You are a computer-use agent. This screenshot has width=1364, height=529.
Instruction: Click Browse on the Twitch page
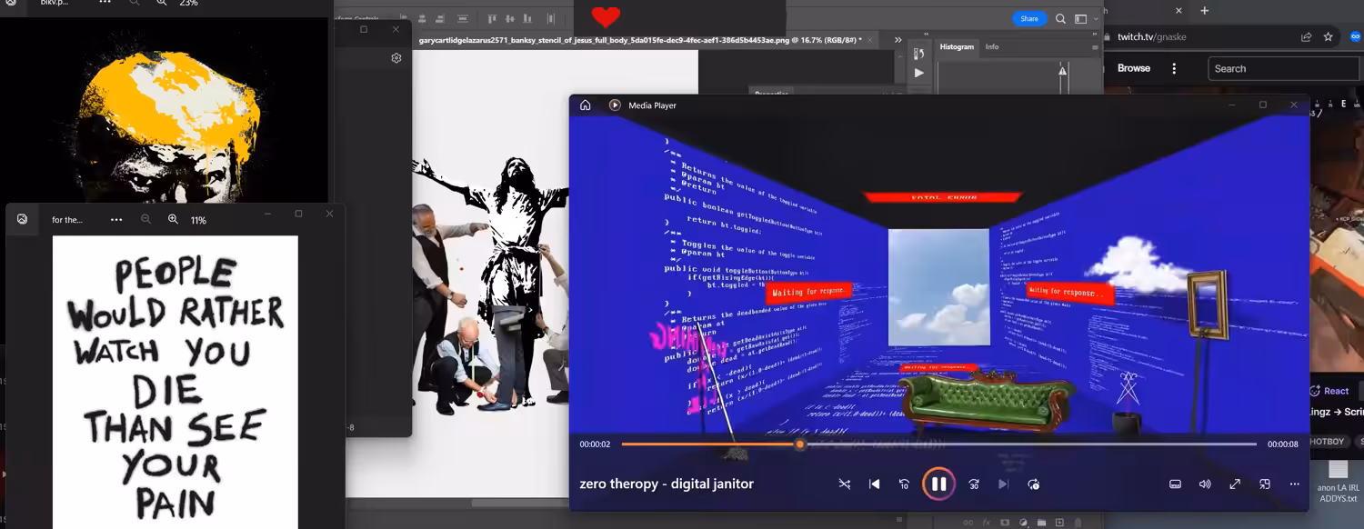[1134, 68]
